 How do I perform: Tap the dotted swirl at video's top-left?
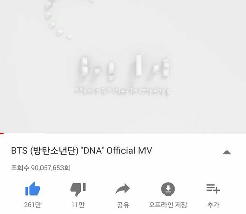point(64,19)
